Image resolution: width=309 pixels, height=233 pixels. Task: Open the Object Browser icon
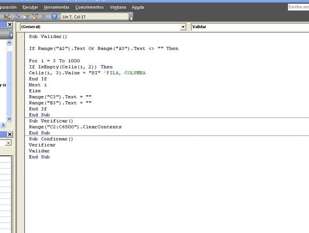[35, 16]
